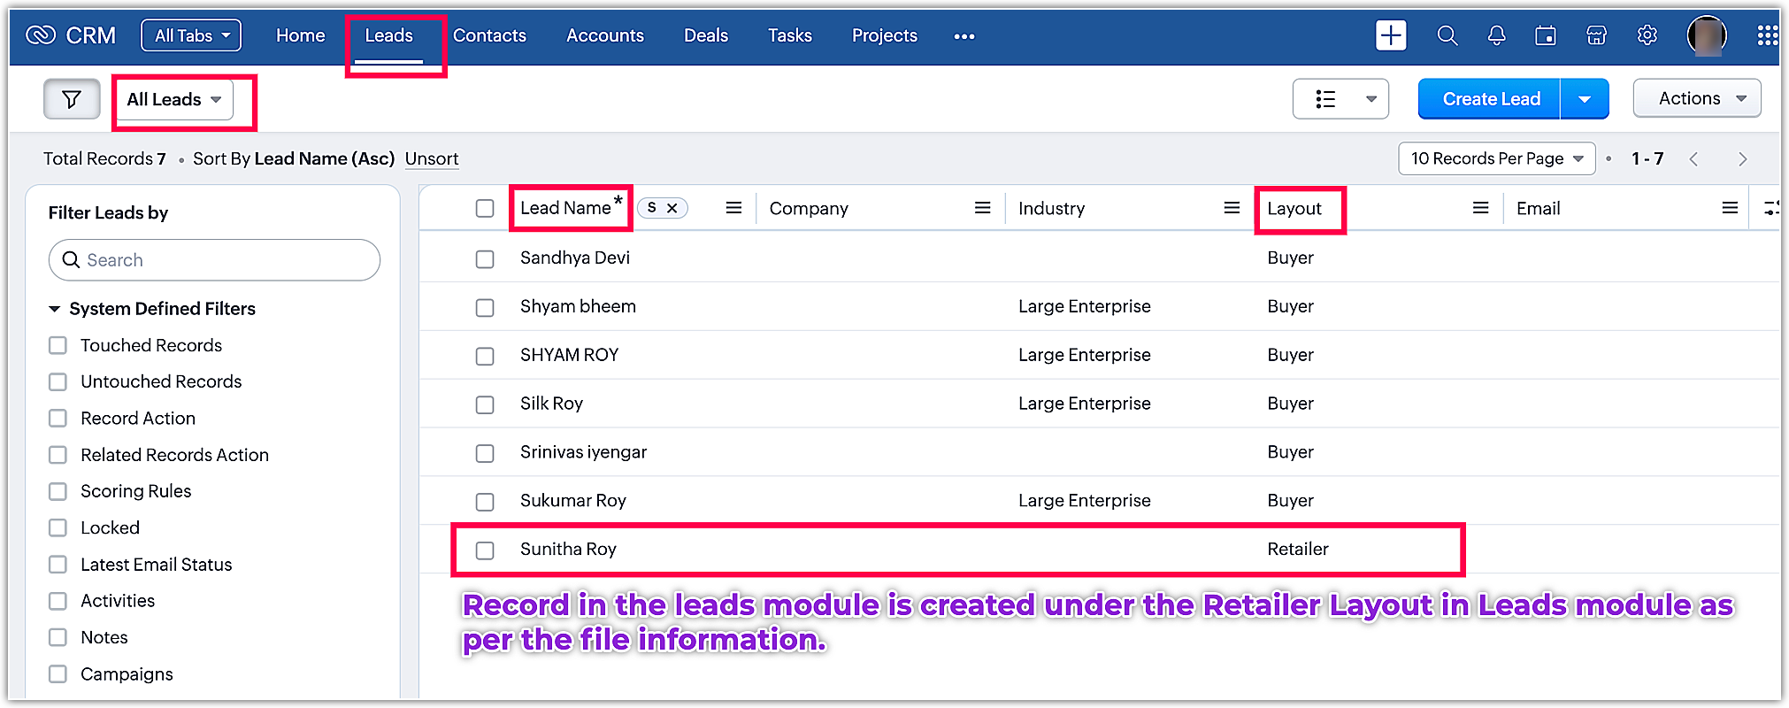
Task: Expand the All Leads view dropdown
Action: [173, 99]
